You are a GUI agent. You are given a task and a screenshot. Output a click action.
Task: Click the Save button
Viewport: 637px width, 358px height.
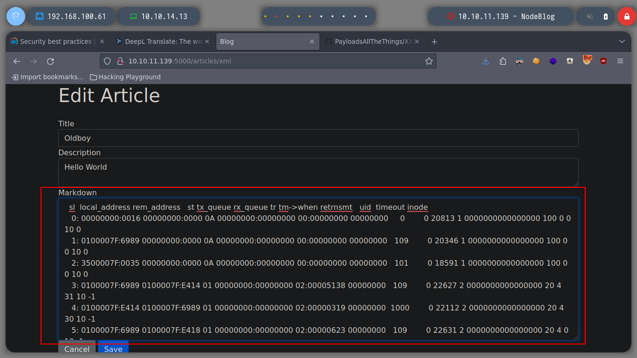113,349
